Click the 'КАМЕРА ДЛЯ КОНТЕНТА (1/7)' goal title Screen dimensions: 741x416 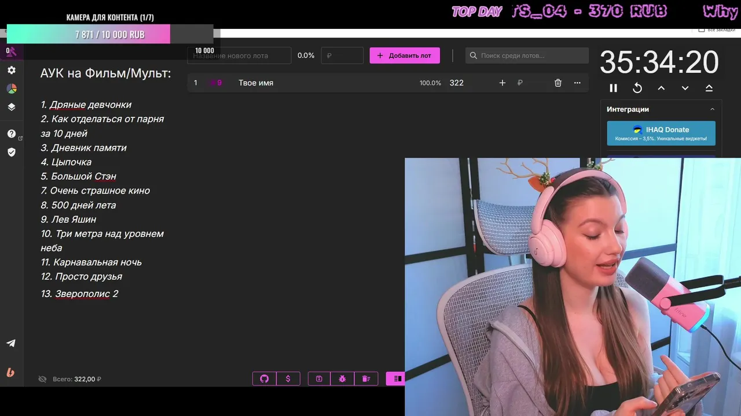point(110,17)
